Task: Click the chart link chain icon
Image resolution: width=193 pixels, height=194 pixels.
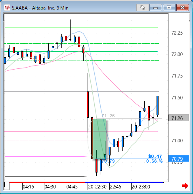Action: tap(142, 8)
